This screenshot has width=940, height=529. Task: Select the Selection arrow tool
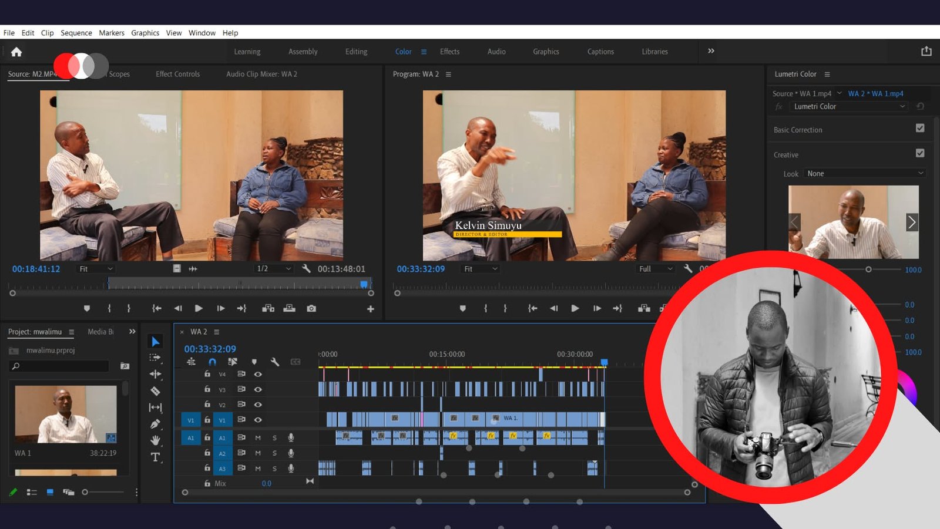[x=155, y=342]
